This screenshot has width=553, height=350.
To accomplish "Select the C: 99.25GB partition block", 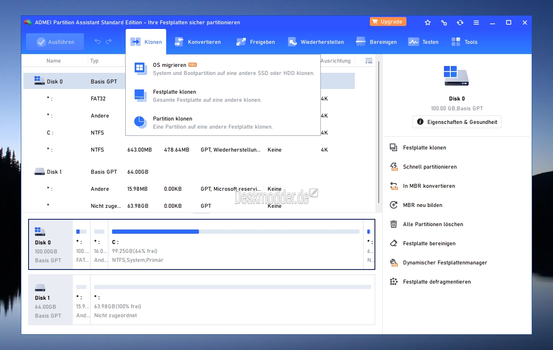I will click(236, 244).
